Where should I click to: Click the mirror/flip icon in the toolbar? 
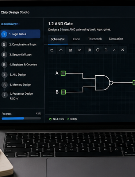tap(80, 50)
